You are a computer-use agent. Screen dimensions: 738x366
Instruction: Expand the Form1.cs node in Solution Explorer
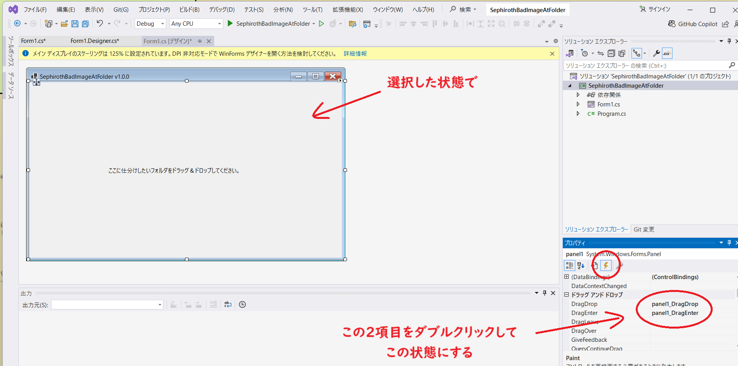578,104
